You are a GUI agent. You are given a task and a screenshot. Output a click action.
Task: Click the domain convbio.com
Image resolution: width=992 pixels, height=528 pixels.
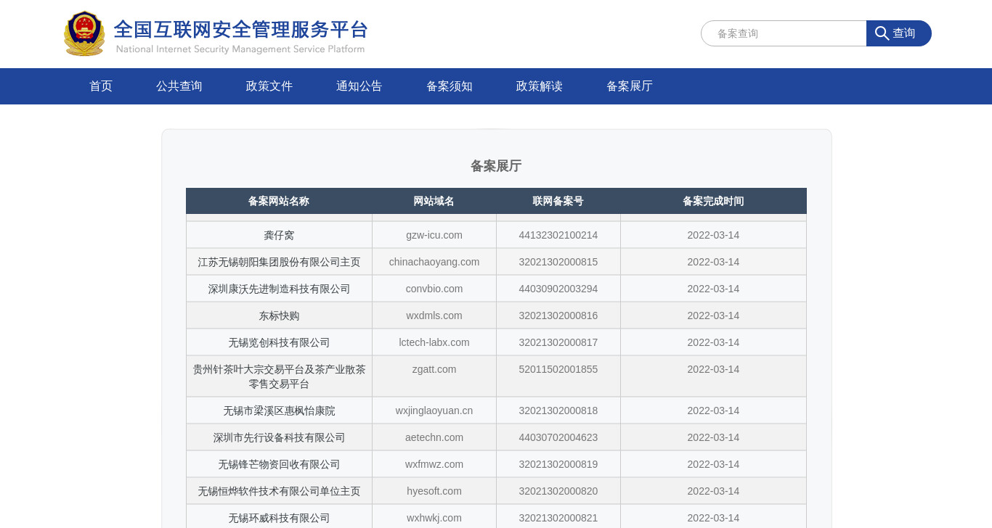[434, 289]
